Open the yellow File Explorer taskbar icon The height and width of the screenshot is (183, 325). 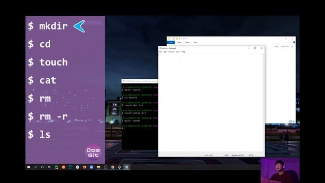pos(99,167)
